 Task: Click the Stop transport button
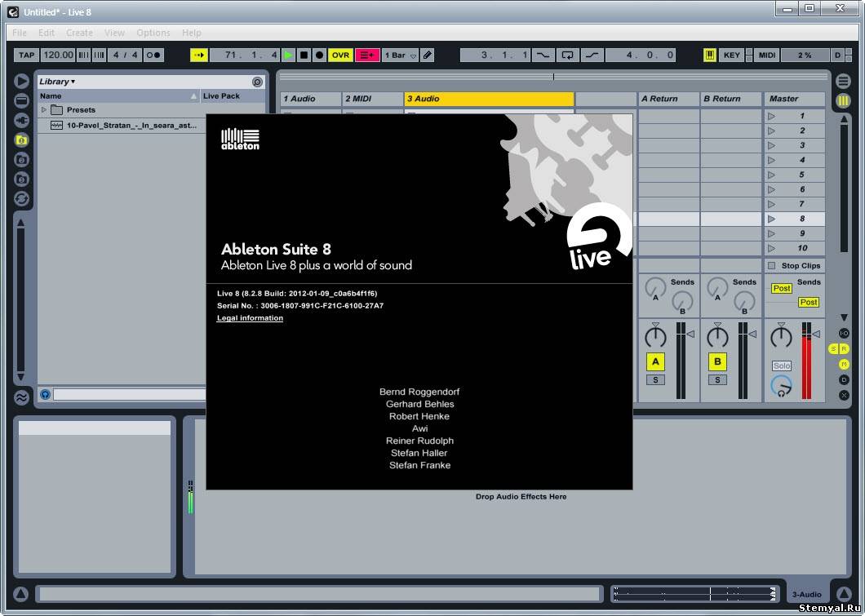point(304,55)
